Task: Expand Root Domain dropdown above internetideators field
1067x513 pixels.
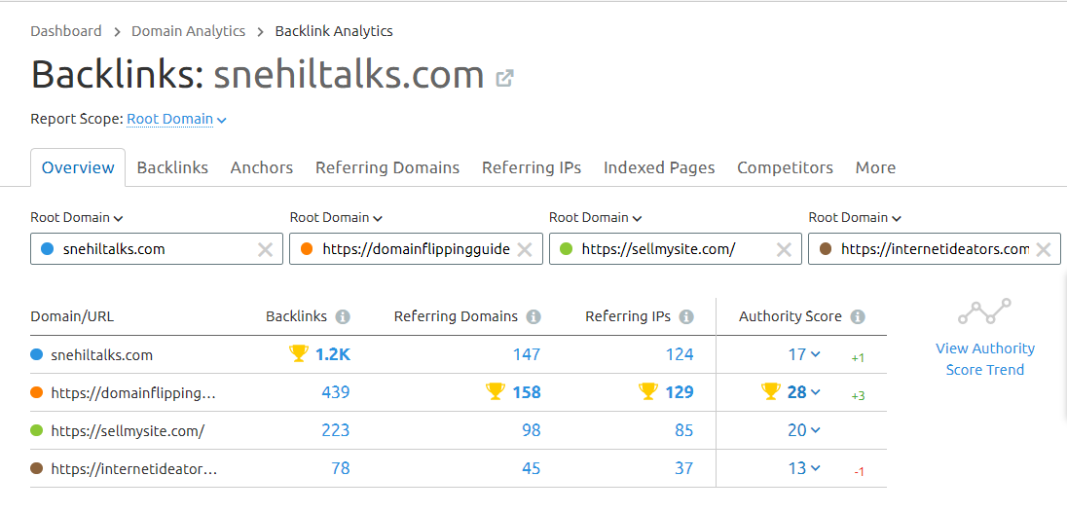Action: click(x=855, y=218)
